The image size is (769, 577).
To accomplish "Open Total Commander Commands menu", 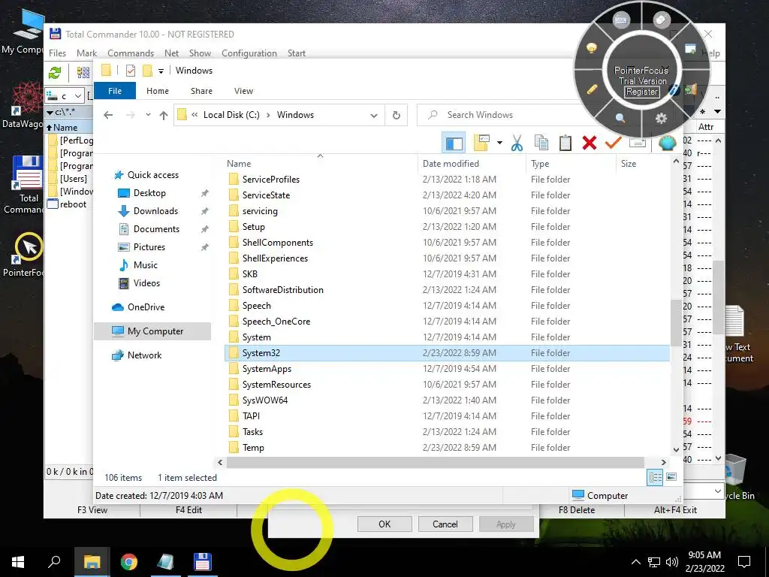I will (131, 53).
